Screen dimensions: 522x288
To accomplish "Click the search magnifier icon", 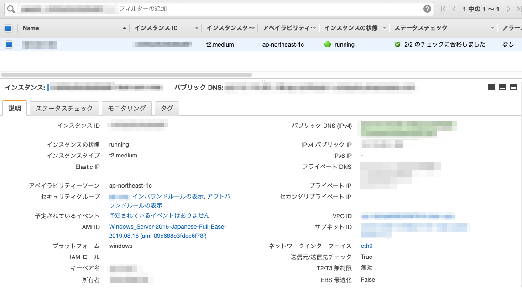I will (11, 8).
